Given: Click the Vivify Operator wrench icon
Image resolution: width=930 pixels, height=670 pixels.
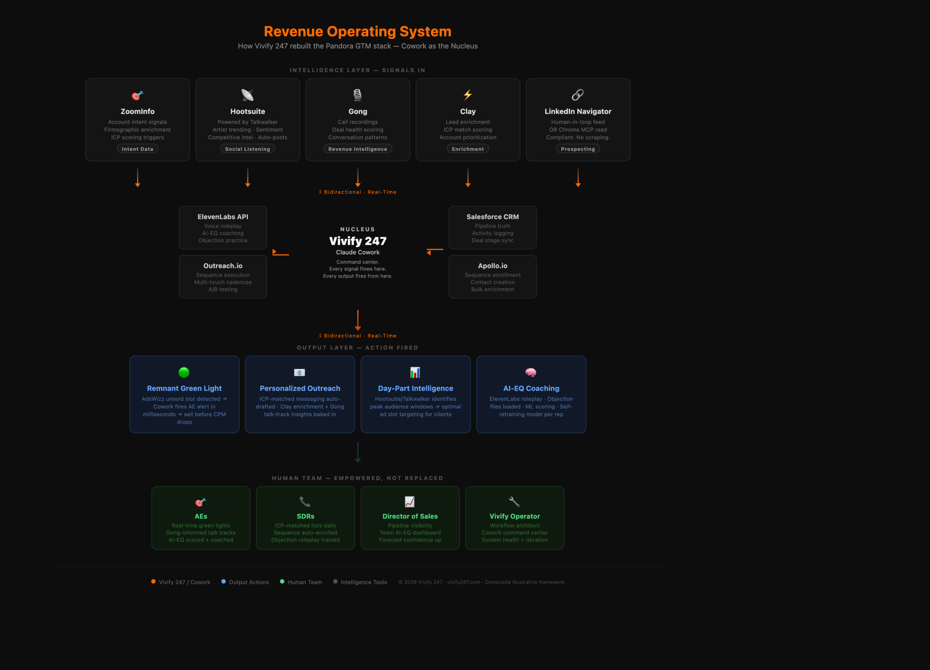Looking at the screenshot, I should [514, 502].
